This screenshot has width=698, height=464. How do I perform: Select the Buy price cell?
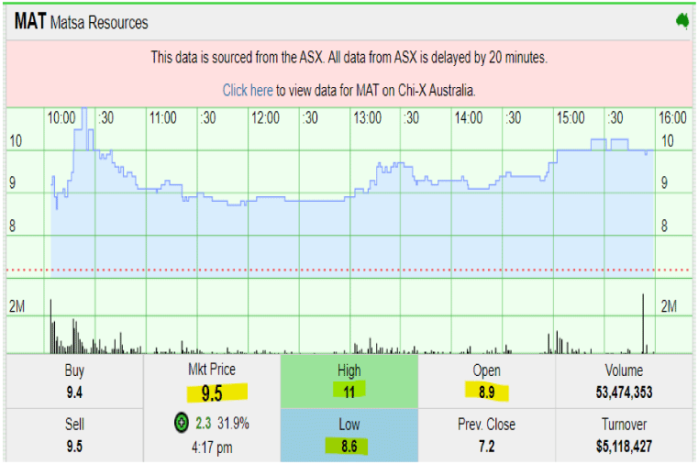tap(73, 381)
